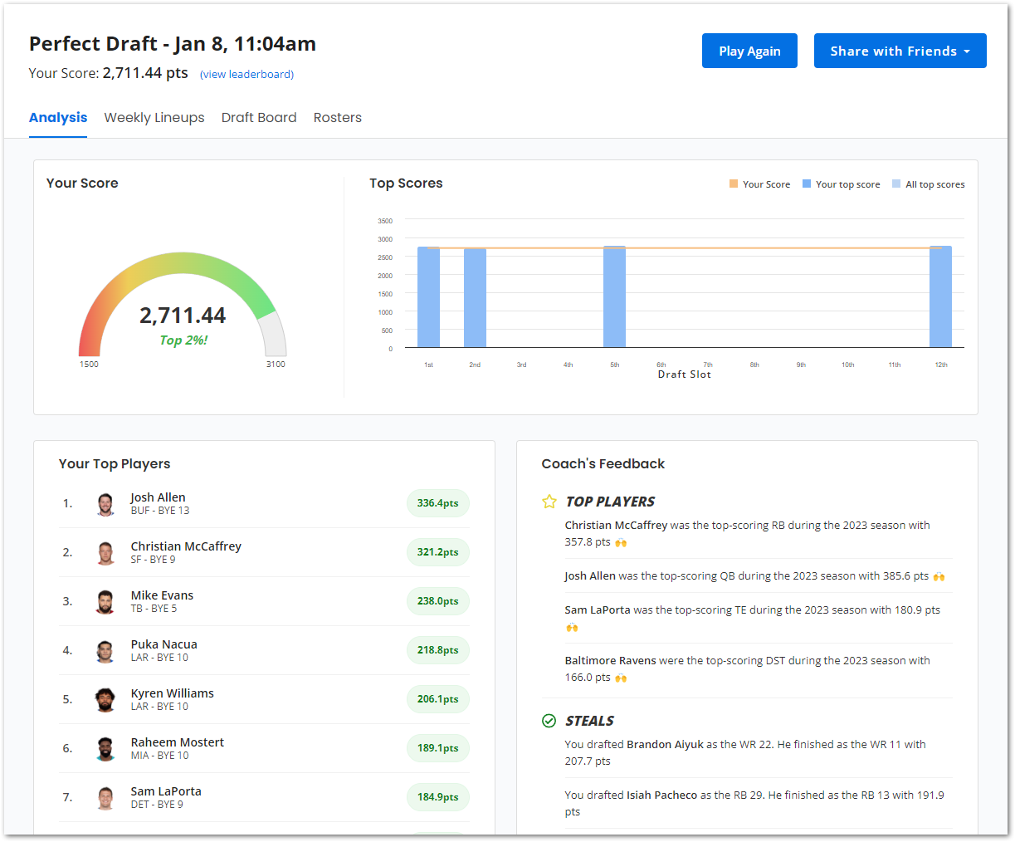Screen dimensions: 1015x842
Task: Click Mike Evans' player headshot
Action: tap(105, 602)
